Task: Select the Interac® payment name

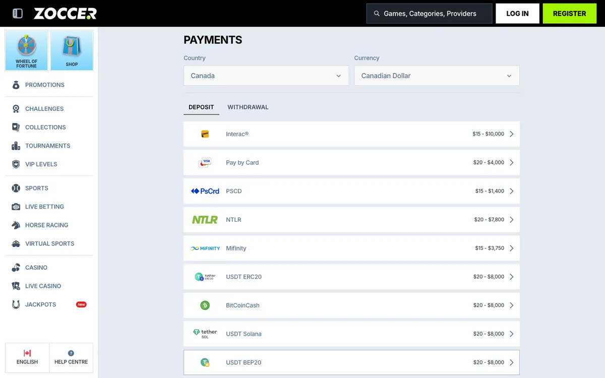Action: coord(237,134)
